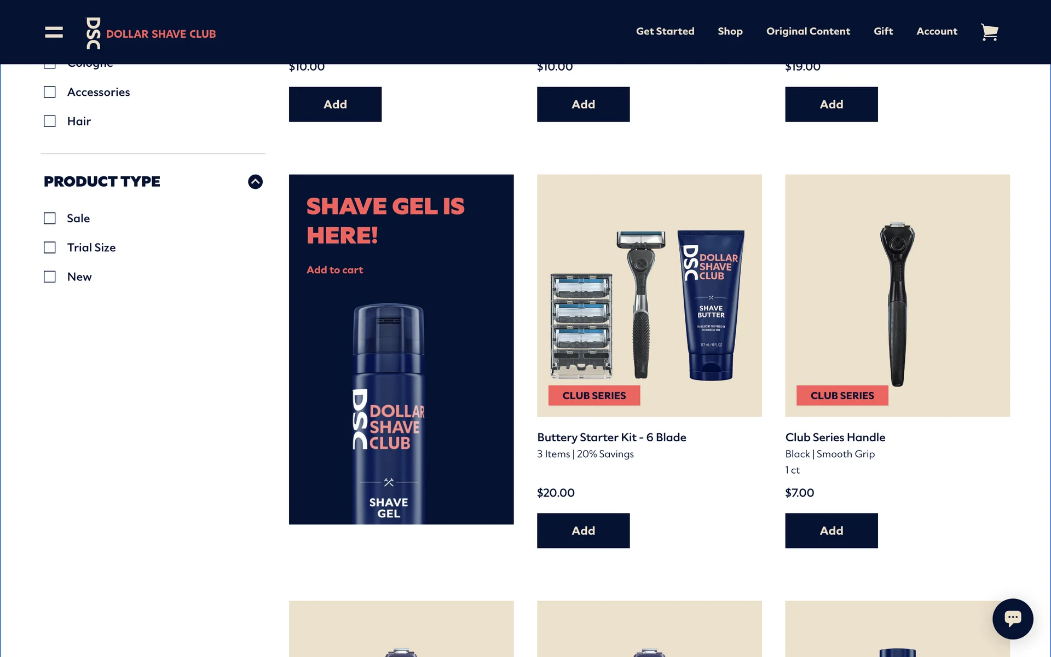Viewport: 1051px width, 657px height.
Task: Add Club Series Handle to cart
Action: tap(831, 531)
